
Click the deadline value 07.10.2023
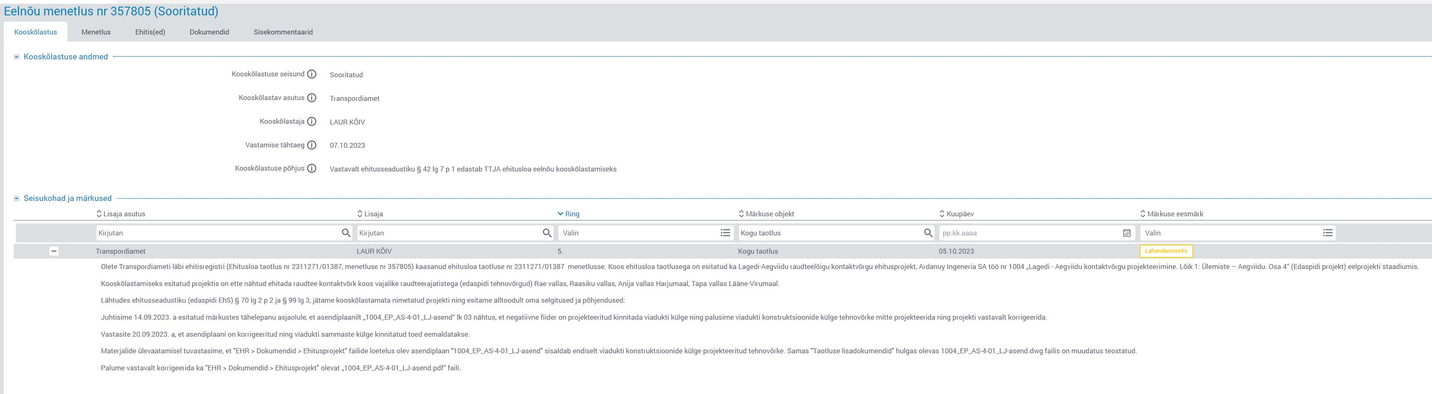347,145
